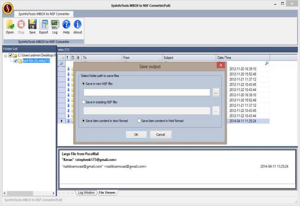Click the importance exclamation column header

tap(68, 58)
